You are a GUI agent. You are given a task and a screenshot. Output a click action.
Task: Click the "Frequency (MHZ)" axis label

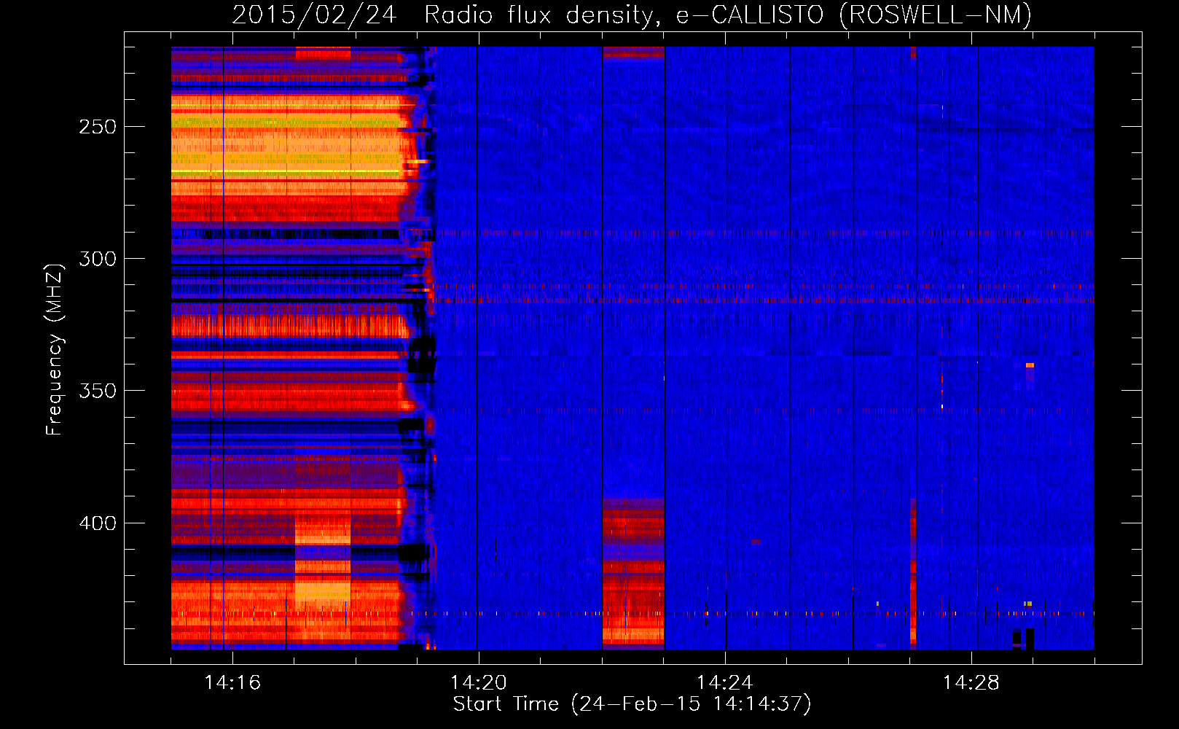point(55,349)
